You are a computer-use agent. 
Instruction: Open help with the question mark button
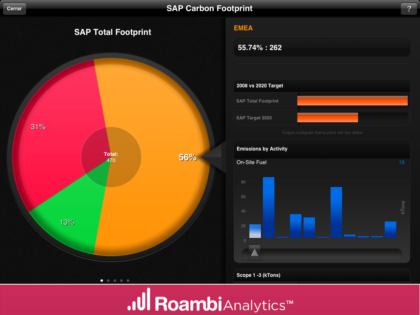coord(409,9)
